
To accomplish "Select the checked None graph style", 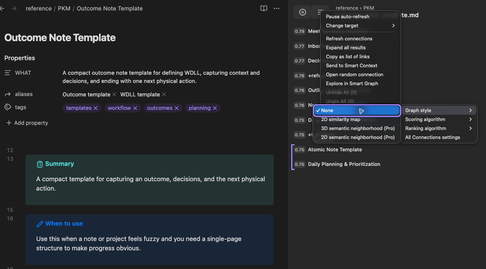I will (357, 111).
